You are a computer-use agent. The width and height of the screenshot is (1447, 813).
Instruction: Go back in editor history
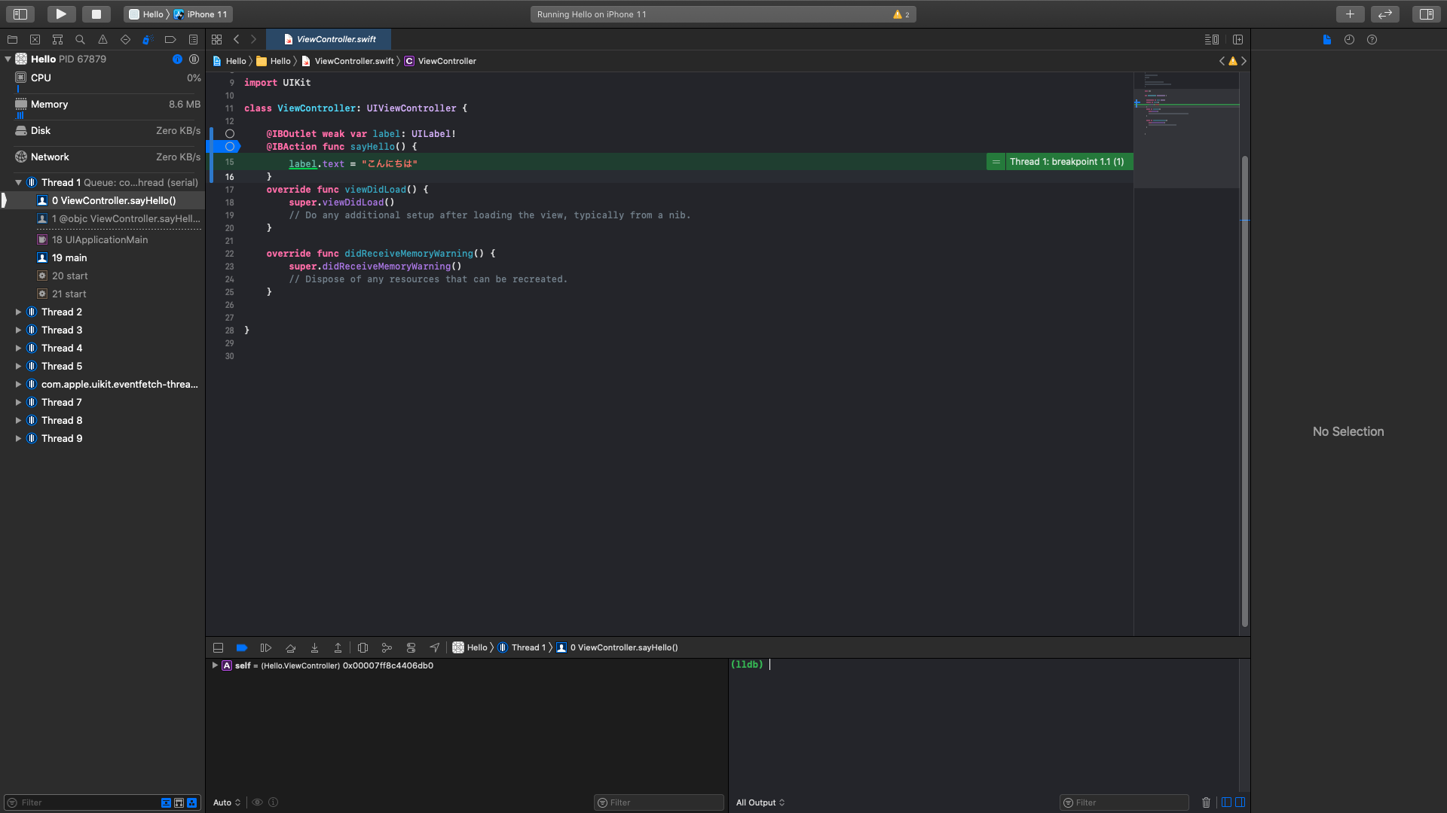236,39
